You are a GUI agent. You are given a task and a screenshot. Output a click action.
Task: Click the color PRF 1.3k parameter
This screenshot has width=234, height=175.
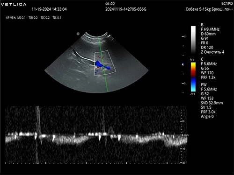pos(208,77)
